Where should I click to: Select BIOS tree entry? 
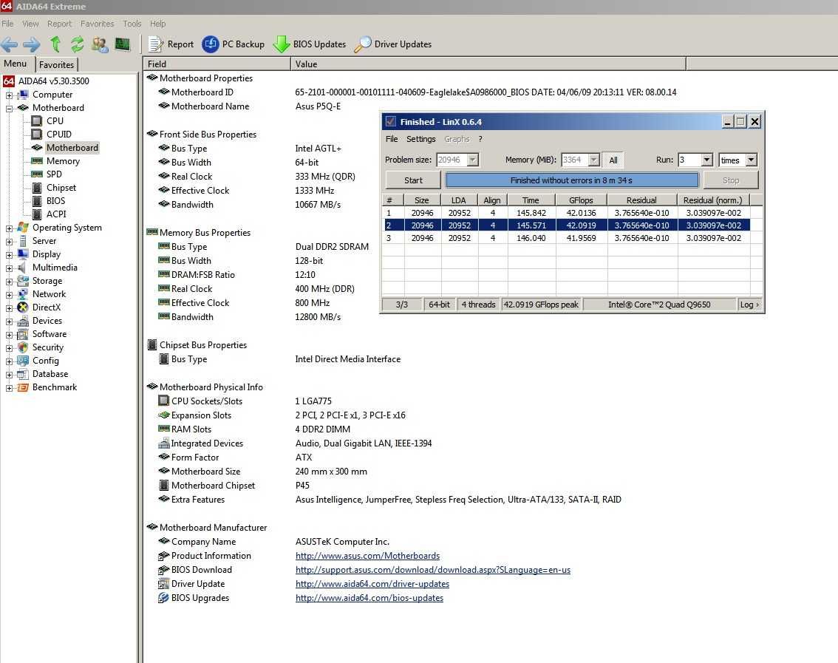55,201
